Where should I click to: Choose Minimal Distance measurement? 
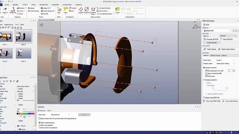click(104, 8)
